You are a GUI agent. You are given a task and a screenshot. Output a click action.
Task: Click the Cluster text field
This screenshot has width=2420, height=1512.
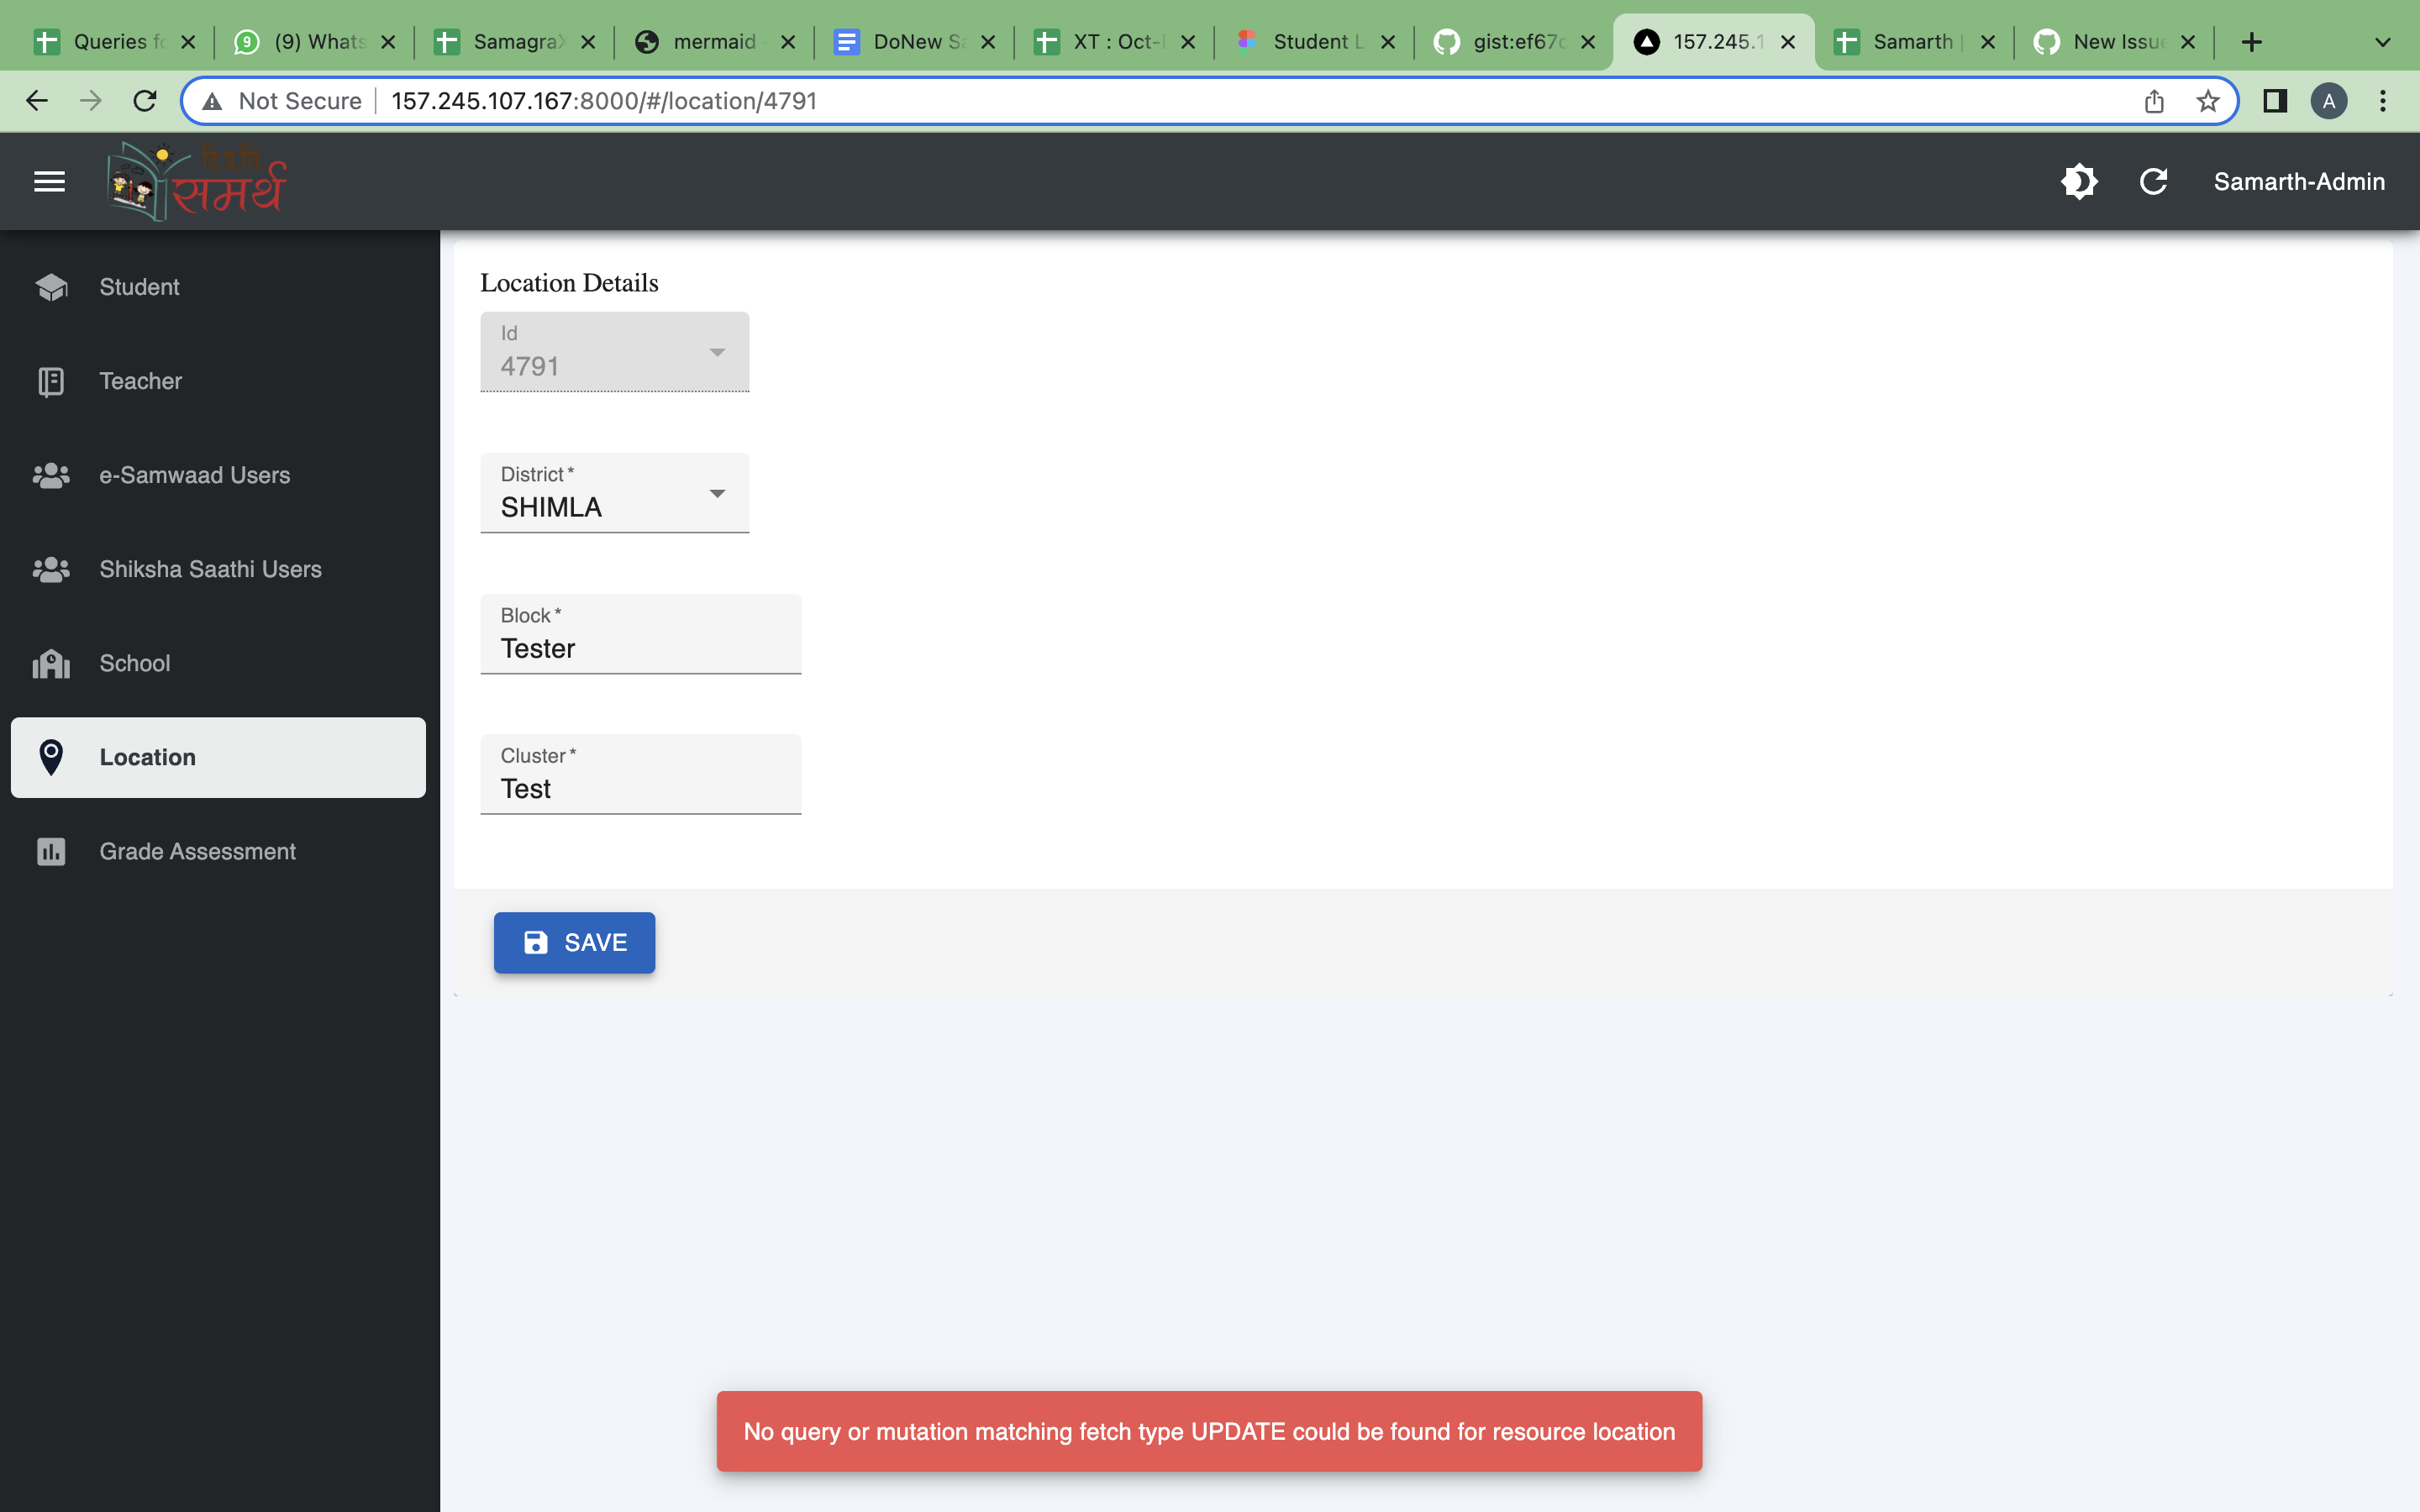point(640,789)
